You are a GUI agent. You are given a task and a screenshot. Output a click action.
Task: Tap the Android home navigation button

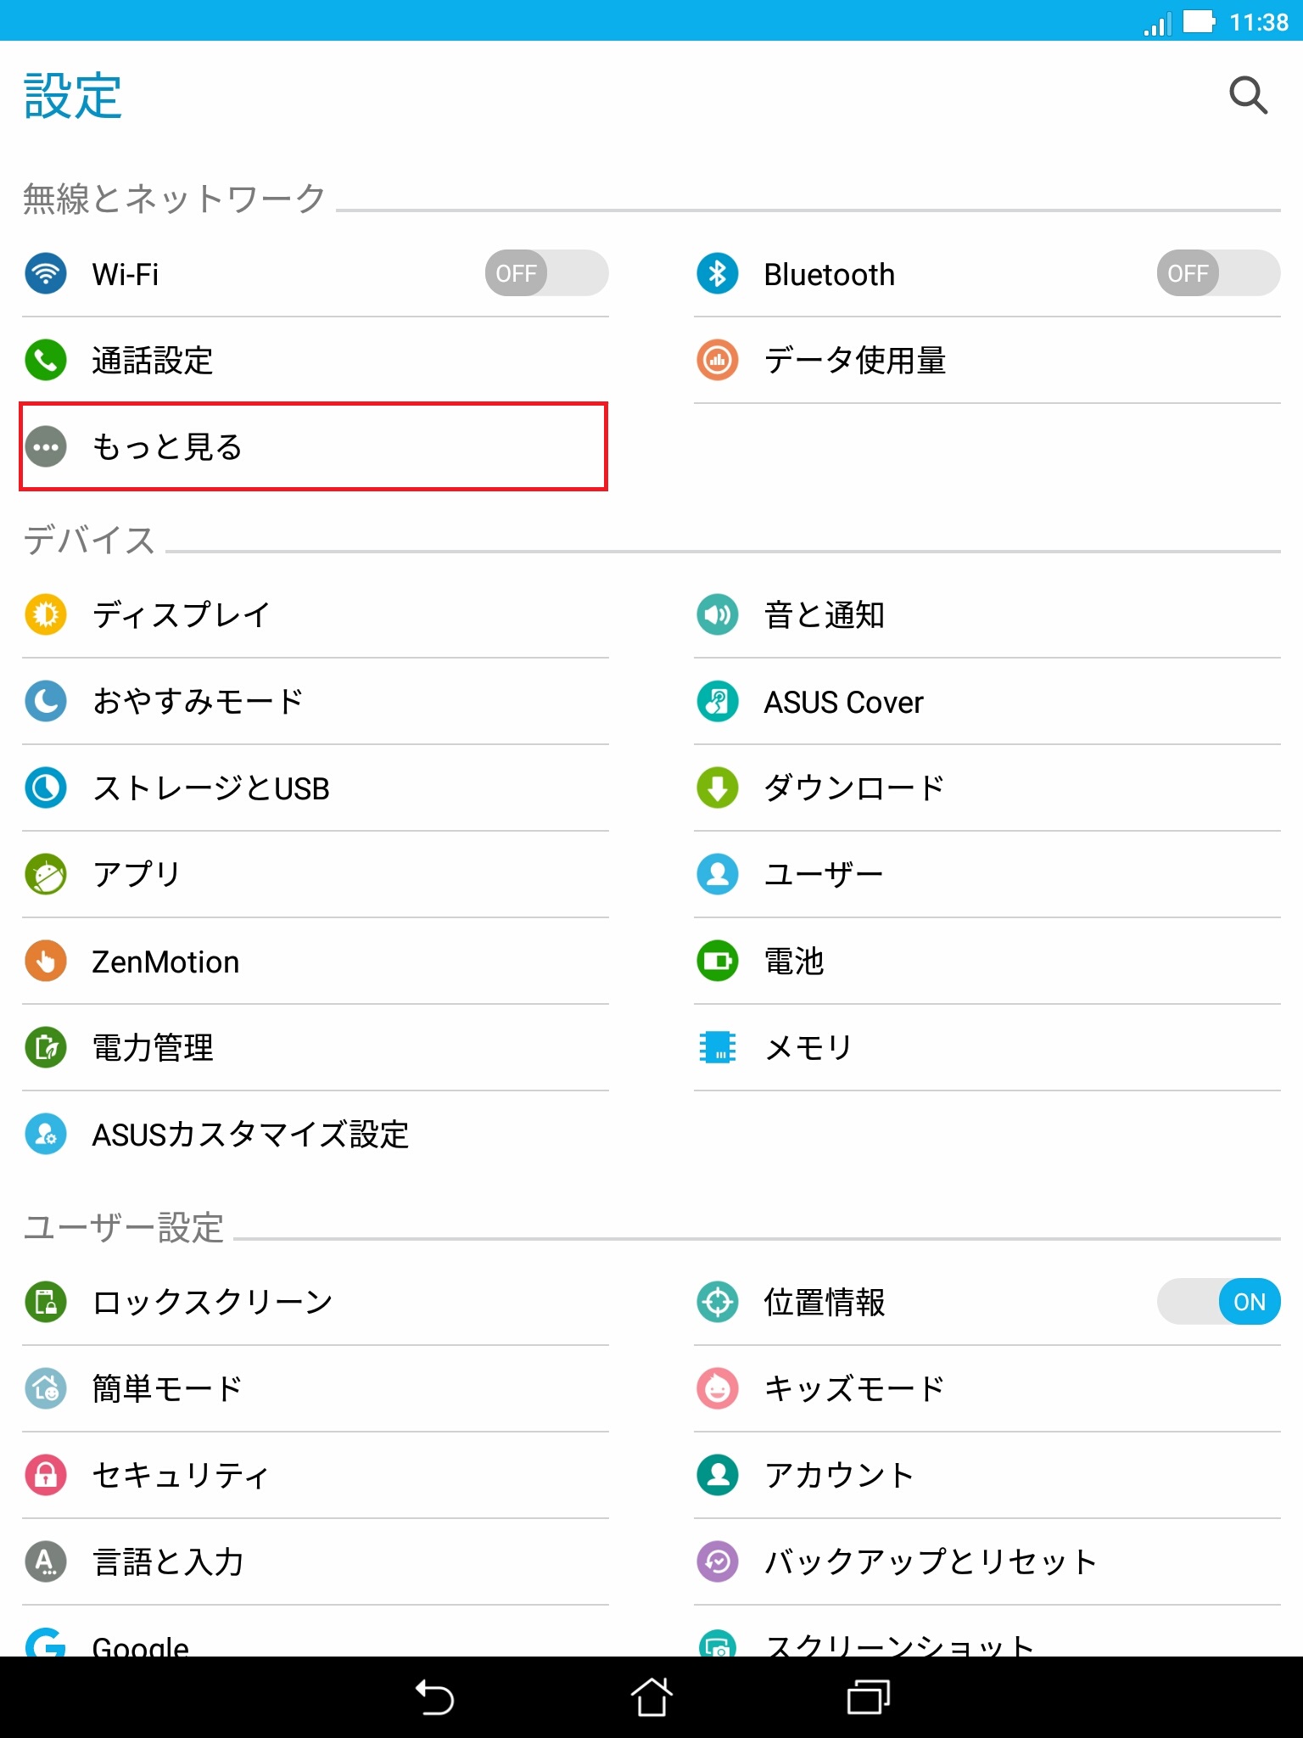pyautogui.click(x=651, y=1697)
